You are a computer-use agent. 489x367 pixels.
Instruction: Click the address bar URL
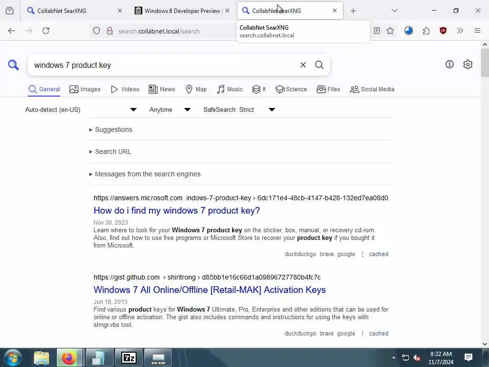tap(159, 31)
